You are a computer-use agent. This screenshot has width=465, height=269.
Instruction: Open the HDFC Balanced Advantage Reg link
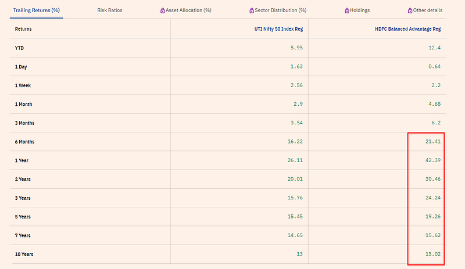409,28
